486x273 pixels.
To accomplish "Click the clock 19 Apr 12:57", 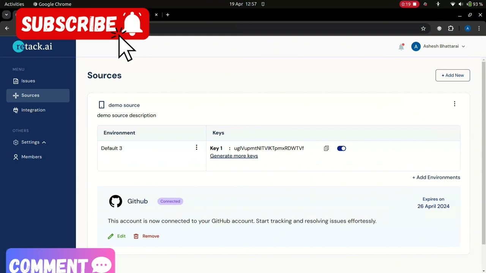I will click(243, 4).
